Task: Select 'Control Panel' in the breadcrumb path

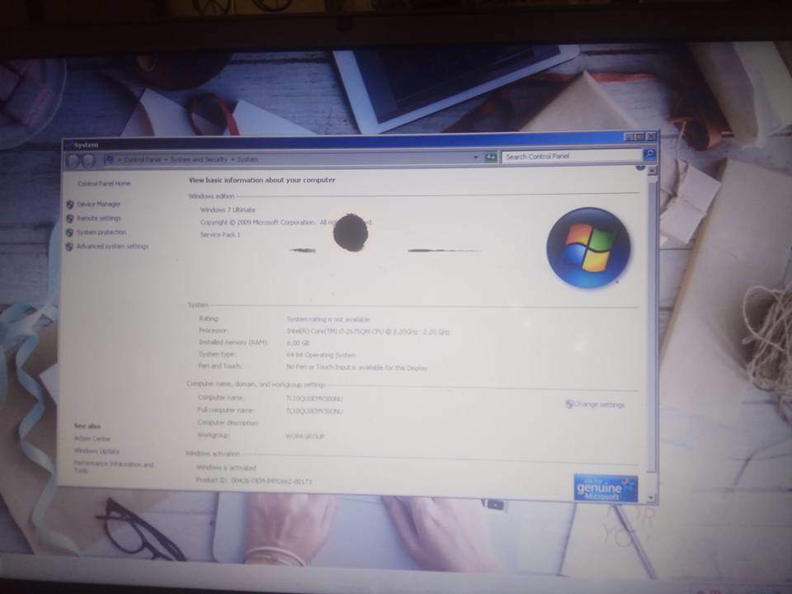Action: coord(142,159)
